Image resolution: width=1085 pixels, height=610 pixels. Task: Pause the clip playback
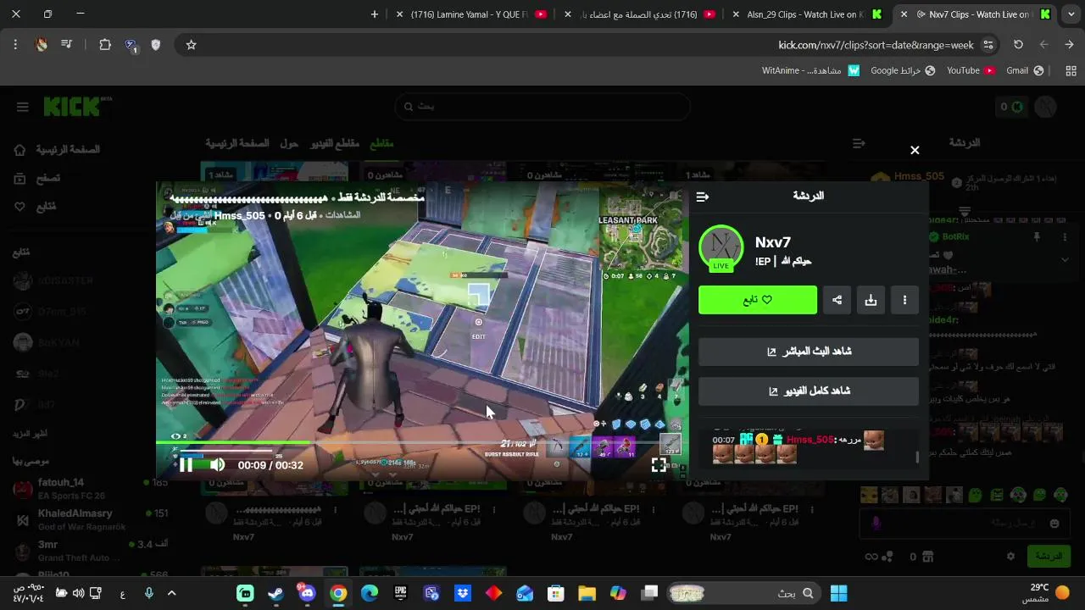186,464
